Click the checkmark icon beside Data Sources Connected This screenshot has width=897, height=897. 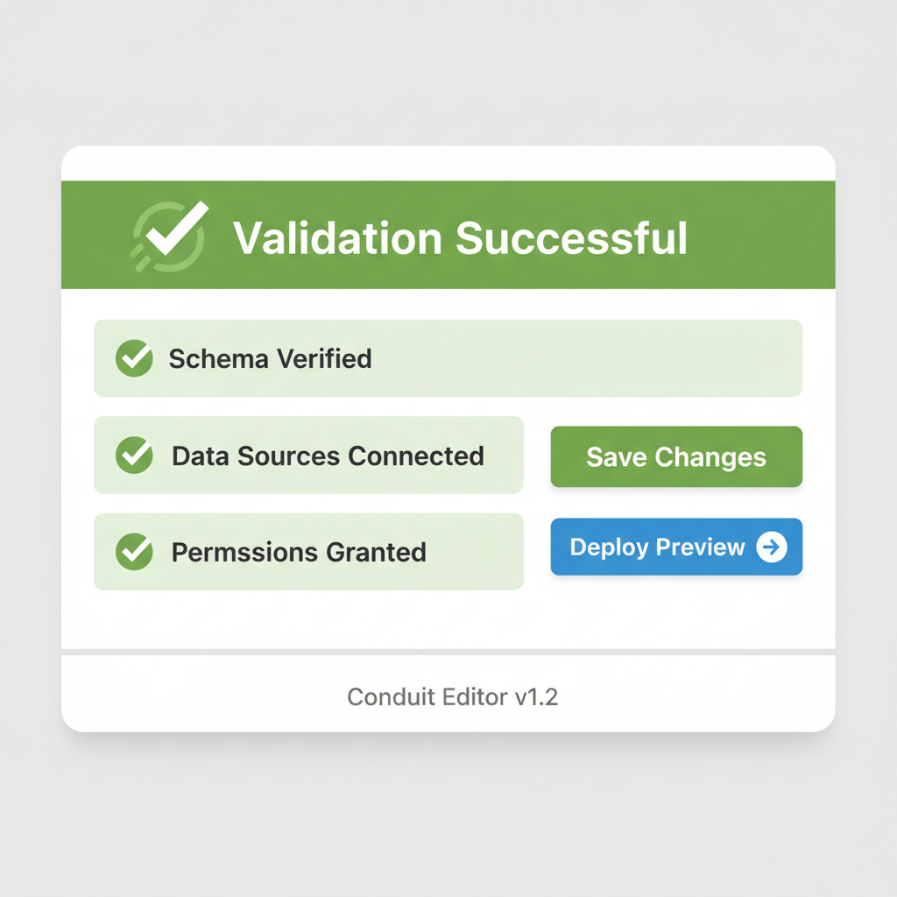[133, 456]
